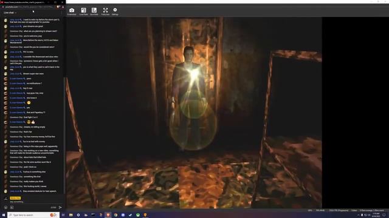Open the Windows Start menu

click(4, 215)
